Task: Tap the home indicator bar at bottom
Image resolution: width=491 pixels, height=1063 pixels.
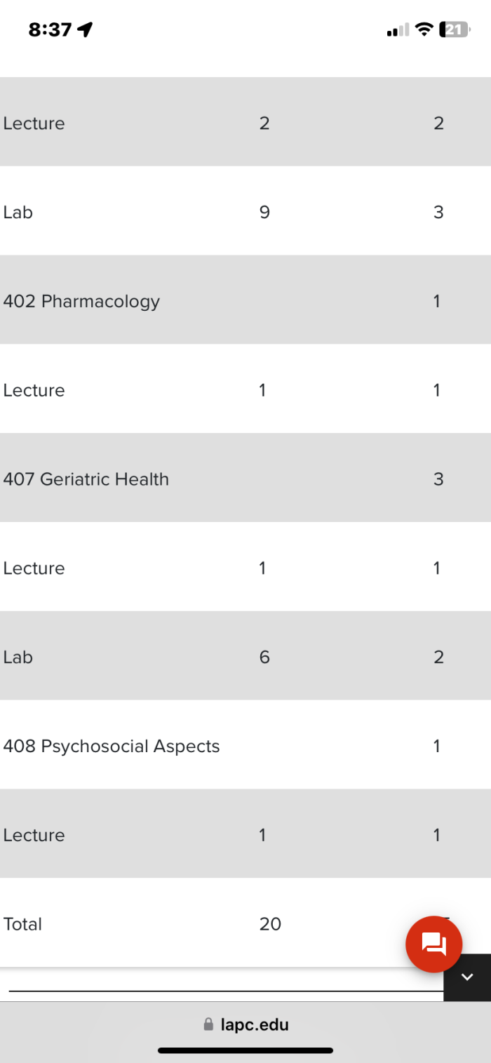Action: point(245,1050)
